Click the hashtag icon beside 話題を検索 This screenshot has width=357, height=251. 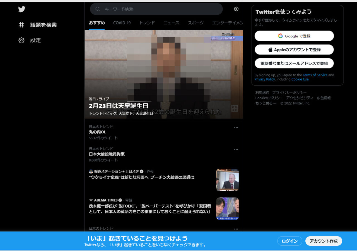pos(21,25)
